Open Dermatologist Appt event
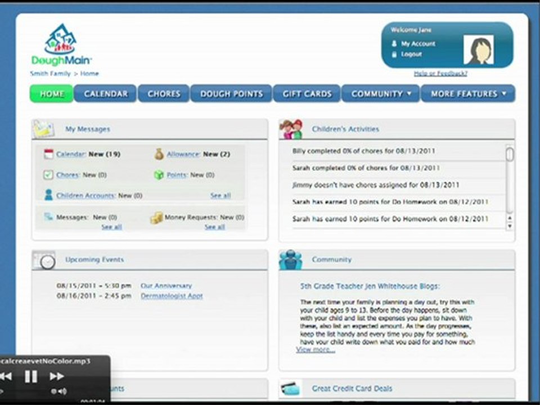Image resolution: width=540 pixels, height=405 pixels. [172, 296]
